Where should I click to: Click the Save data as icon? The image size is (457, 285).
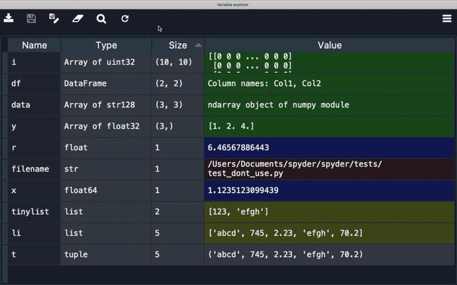[54, 19]
